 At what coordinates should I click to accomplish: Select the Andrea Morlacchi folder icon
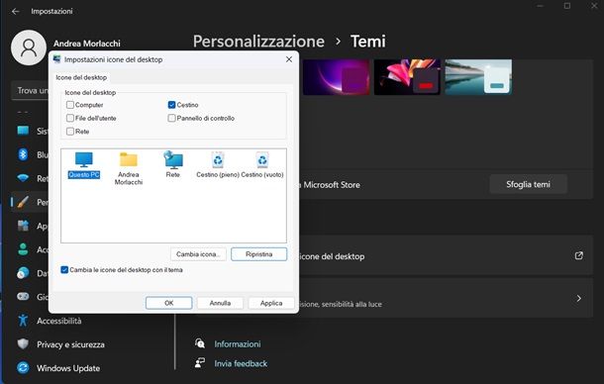tap(129, 168)
